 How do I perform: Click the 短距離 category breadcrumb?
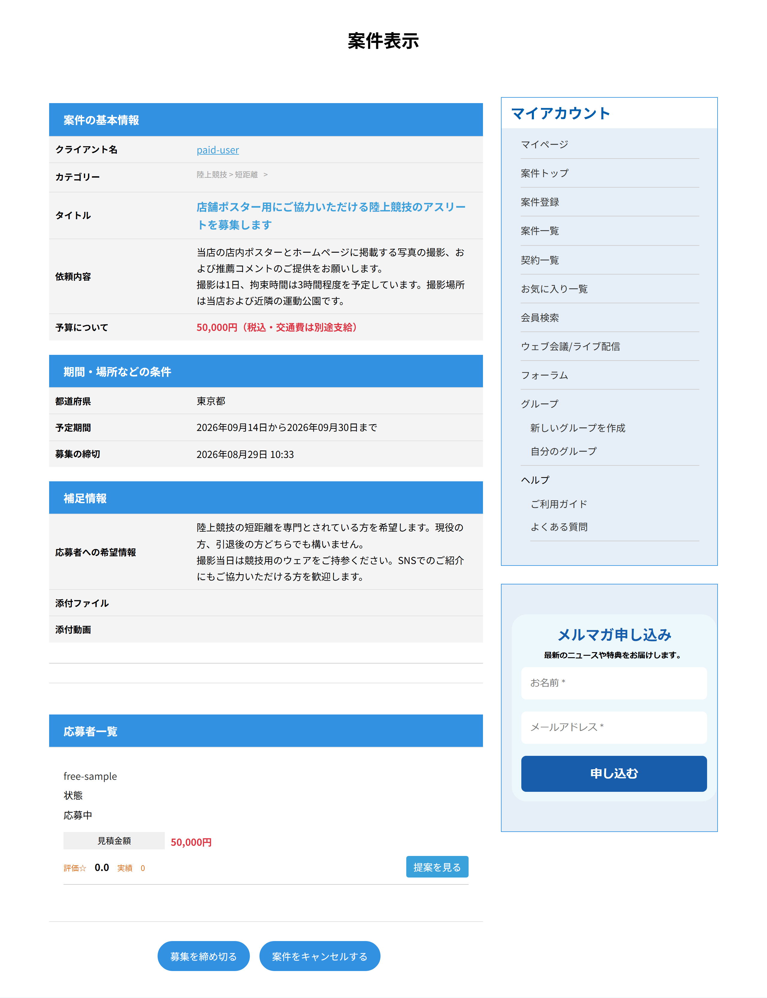click(x=246, y=174)
